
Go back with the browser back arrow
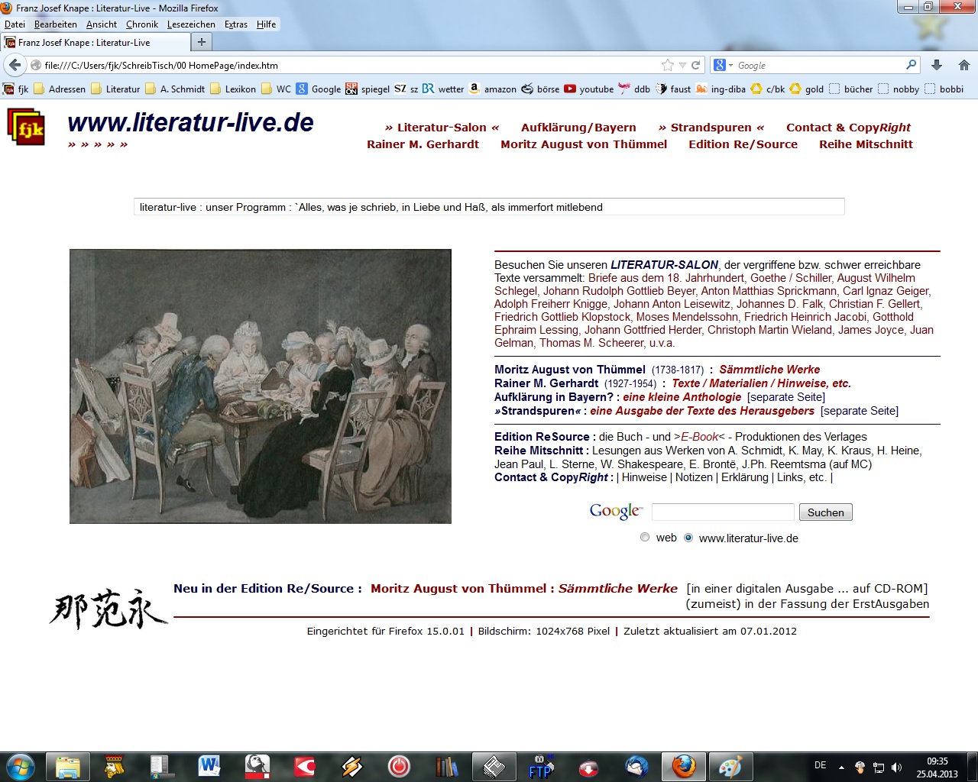(15, 65)
